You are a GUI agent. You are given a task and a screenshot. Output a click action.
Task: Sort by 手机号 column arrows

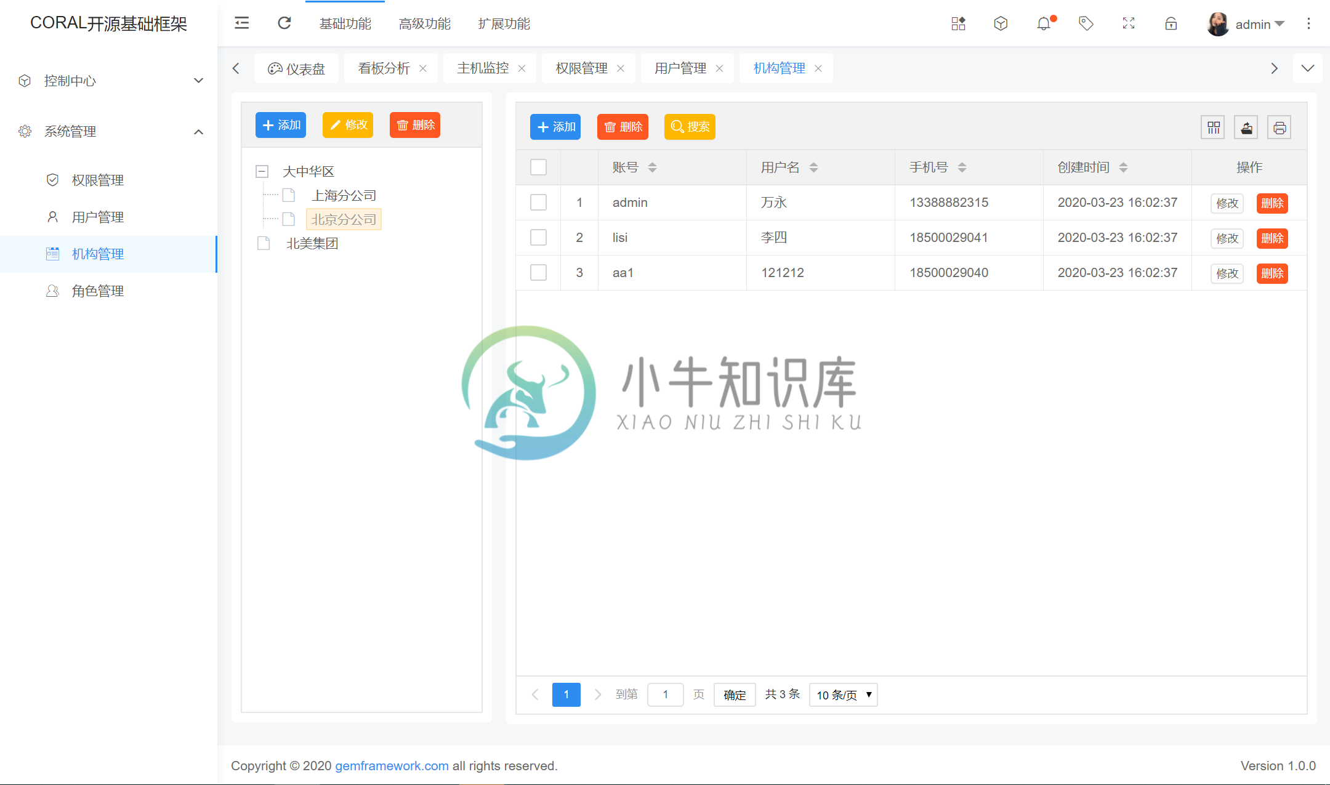(962, 167)
